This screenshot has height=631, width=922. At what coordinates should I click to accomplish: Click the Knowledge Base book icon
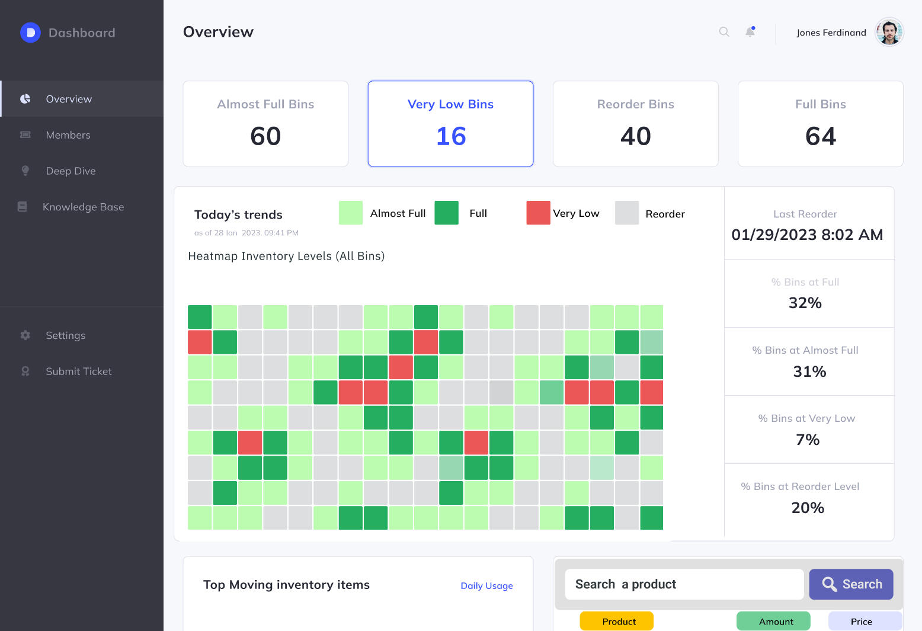tap(23, 207)
